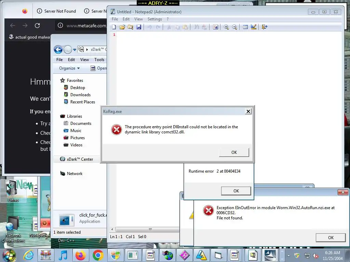Click the Paste clipboard icon in Notepad2
This screenshot has height=262, width=350.
click(185, 27)
